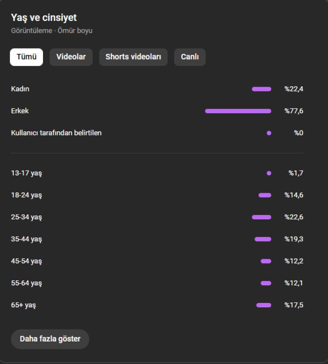Click the 45-54 yaş bar
Viewport: 328px width, 364px height.
coord(266,261)
